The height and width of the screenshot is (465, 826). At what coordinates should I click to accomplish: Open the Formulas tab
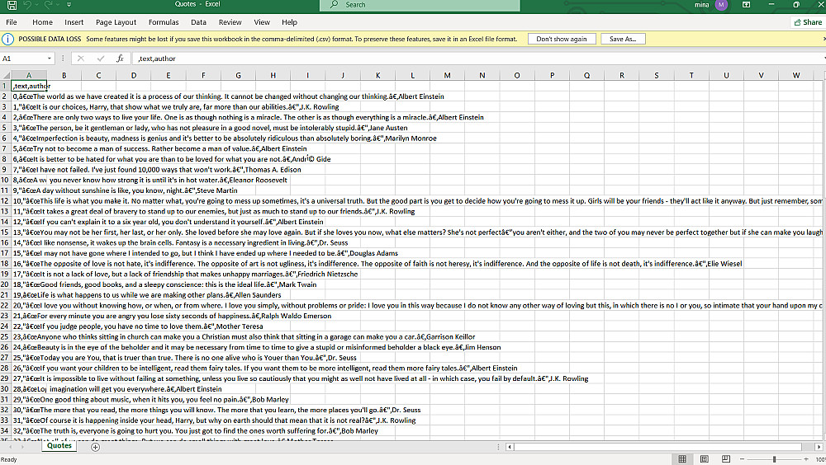pos(164,22)
